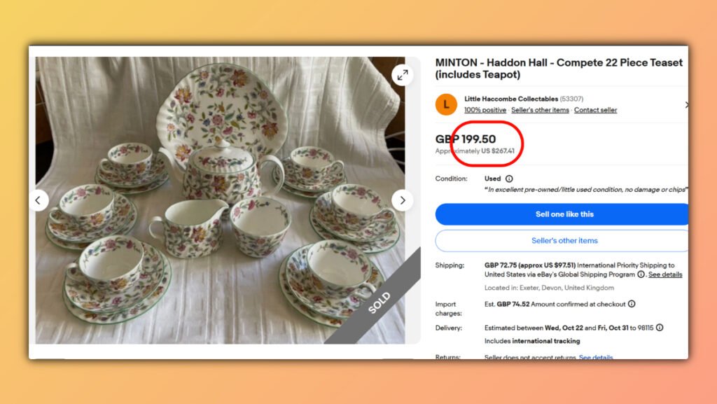Screen dimensions: 717x404
Task: Expand the product image to full view
Action: tap(402, 75)
